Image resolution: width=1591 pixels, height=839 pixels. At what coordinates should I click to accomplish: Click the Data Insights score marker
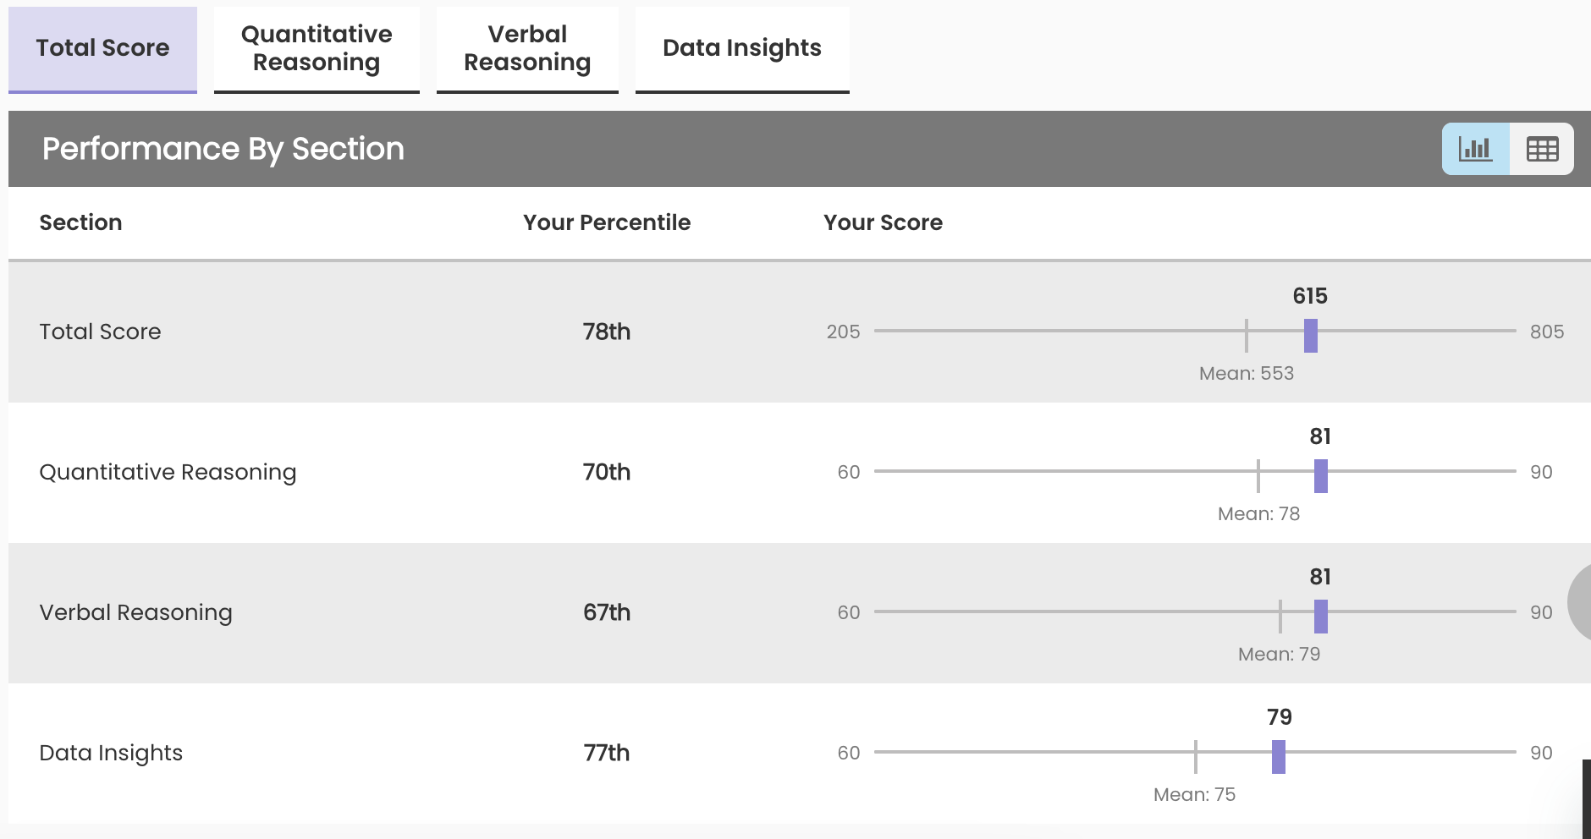click(x=1278, y=756)
